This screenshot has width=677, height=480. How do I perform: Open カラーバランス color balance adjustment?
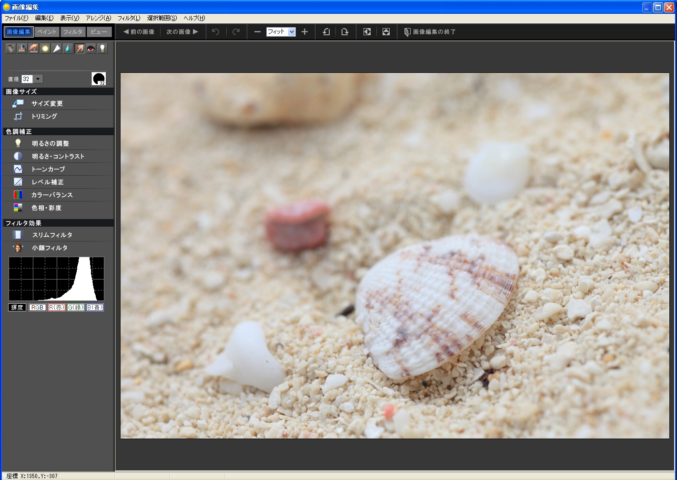52,195
